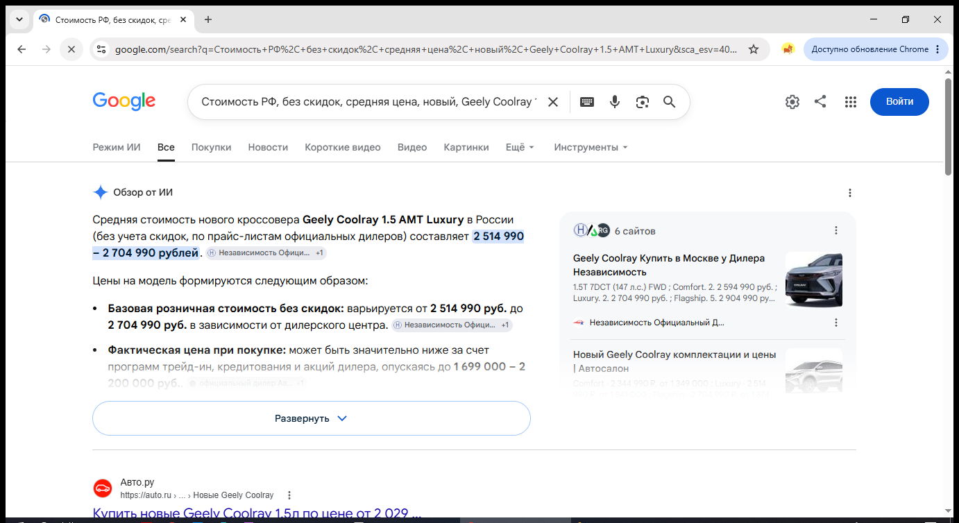This screenshot has height=523, width=959.
Task: Open source chip after highlighted price range
Action: click(x=266, y=253)
